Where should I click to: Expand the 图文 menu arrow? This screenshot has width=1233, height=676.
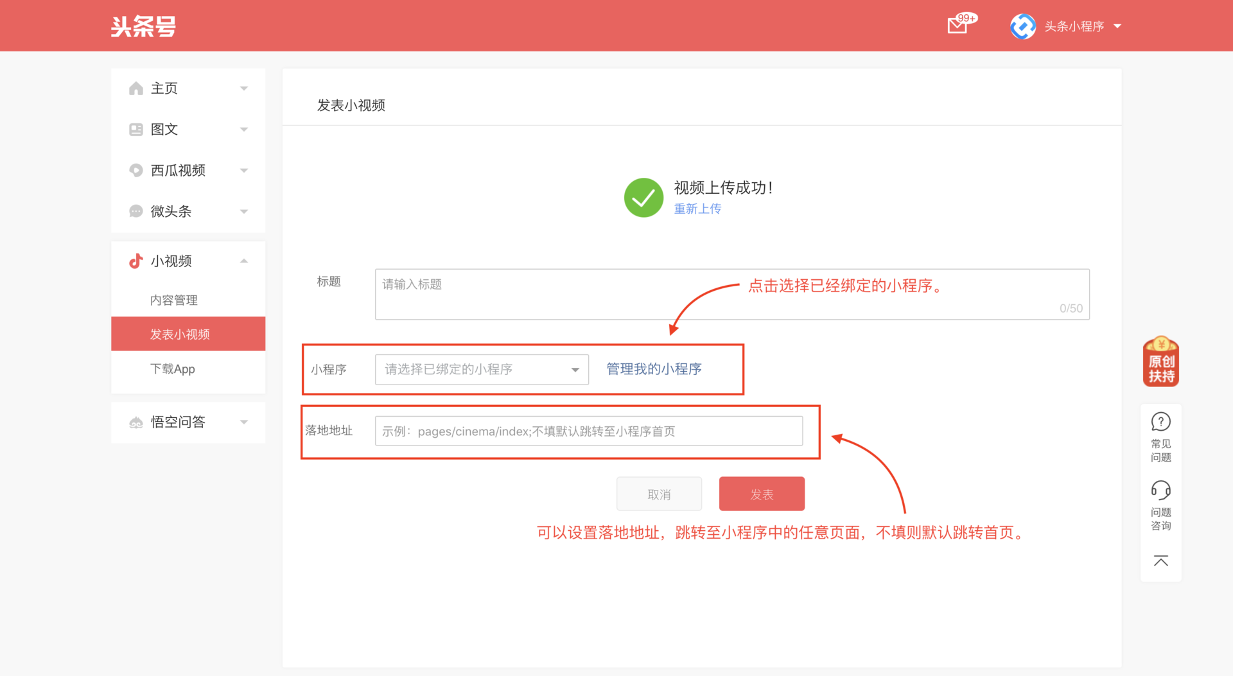244,130
